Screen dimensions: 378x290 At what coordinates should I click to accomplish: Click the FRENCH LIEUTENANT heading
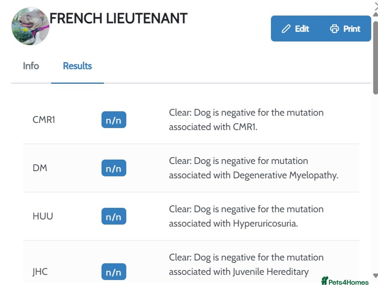118,18
